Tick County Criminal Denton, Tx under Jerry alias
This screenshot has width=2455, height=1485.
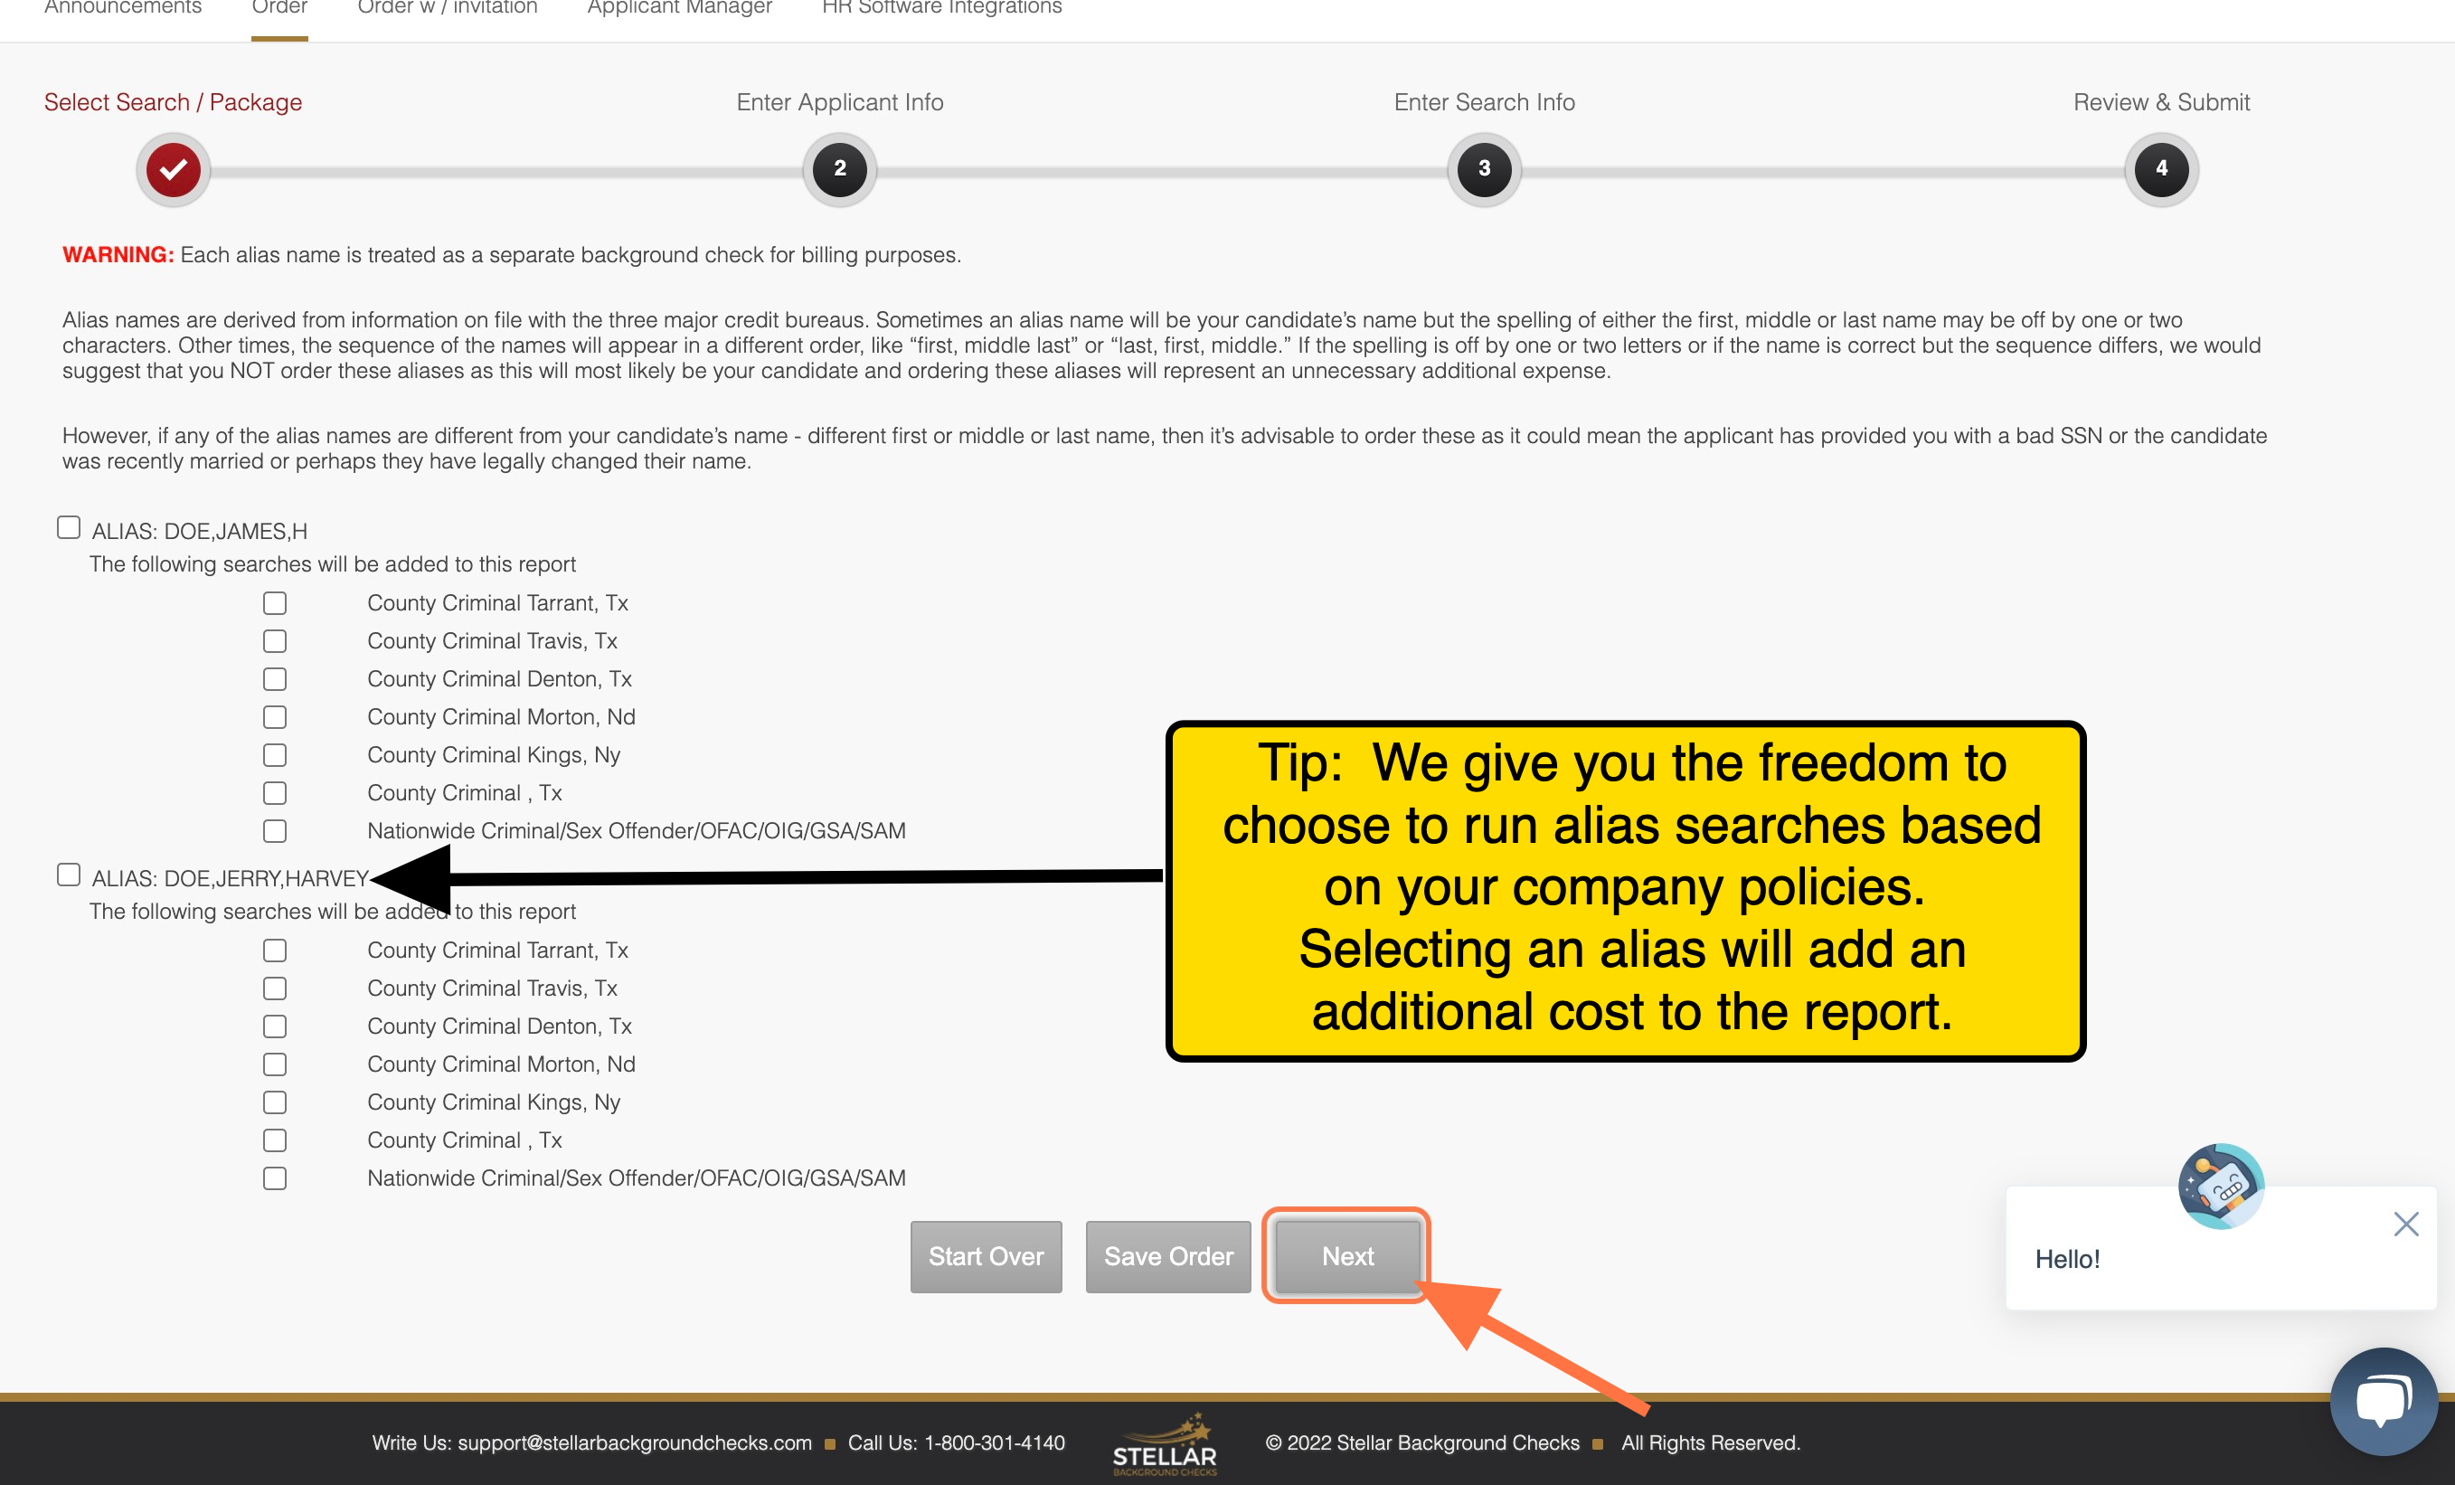(275, 1026)
